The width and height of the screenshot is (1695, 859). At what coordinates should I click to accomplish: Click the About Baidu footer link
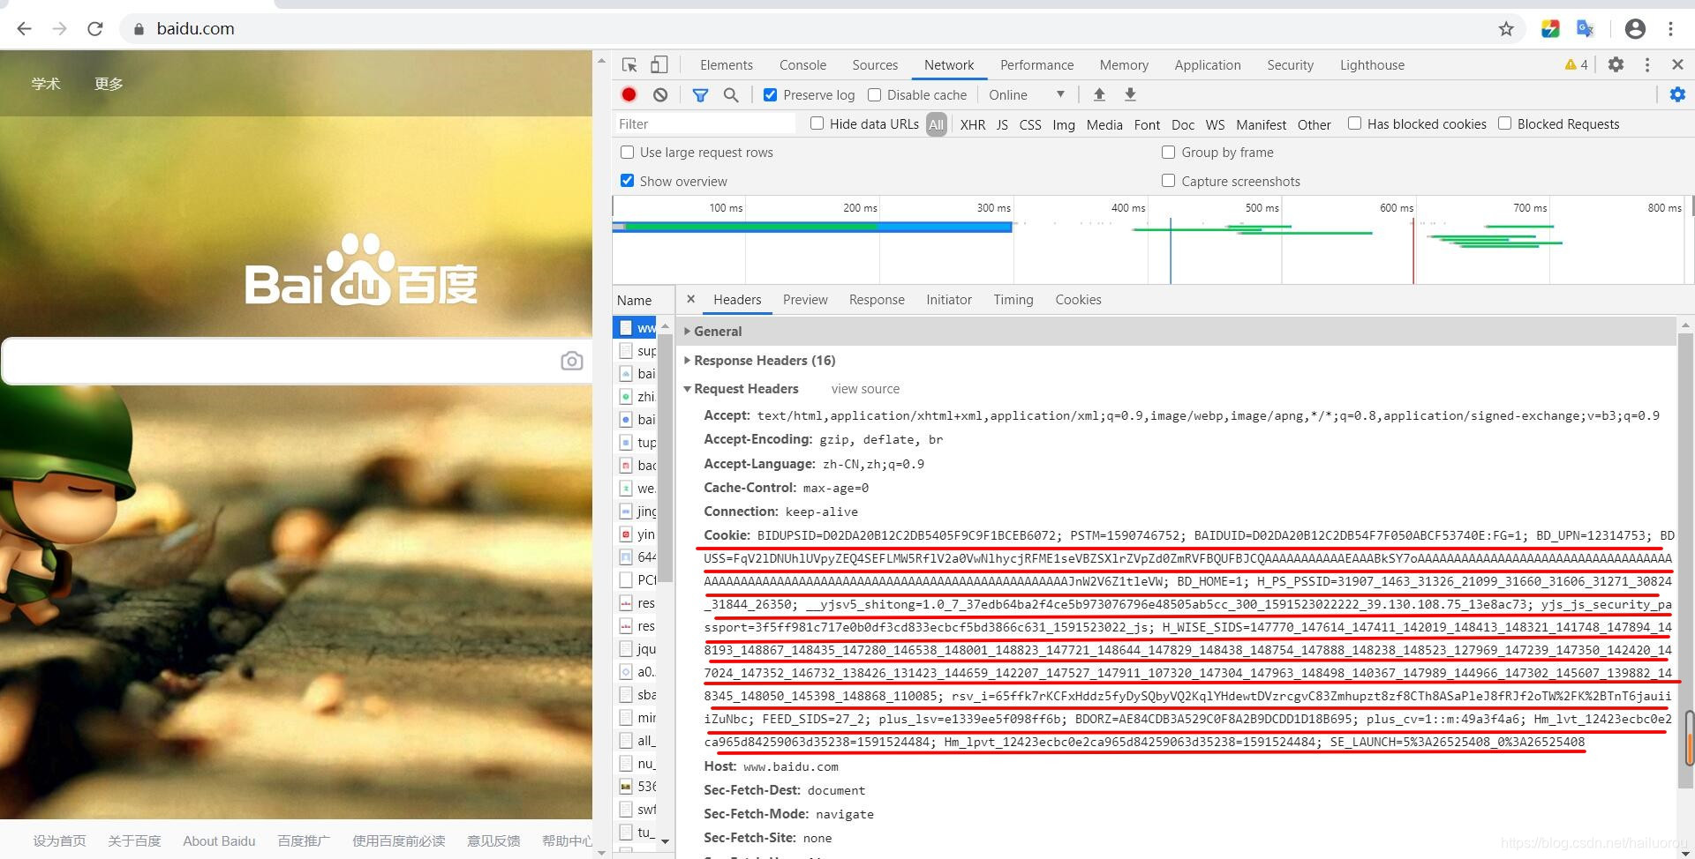pos(219,840)
